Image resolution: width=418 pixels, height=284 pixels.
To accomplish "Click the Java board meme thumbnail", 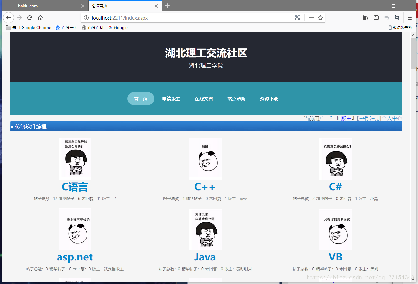I will coord(205,229).
